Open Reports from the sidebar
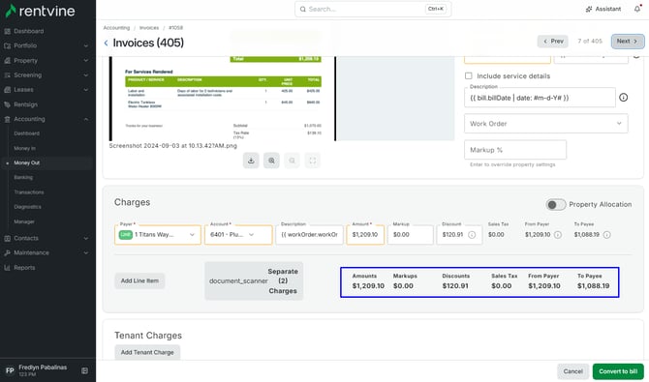The image size is (649, 382). coord(24,268)
